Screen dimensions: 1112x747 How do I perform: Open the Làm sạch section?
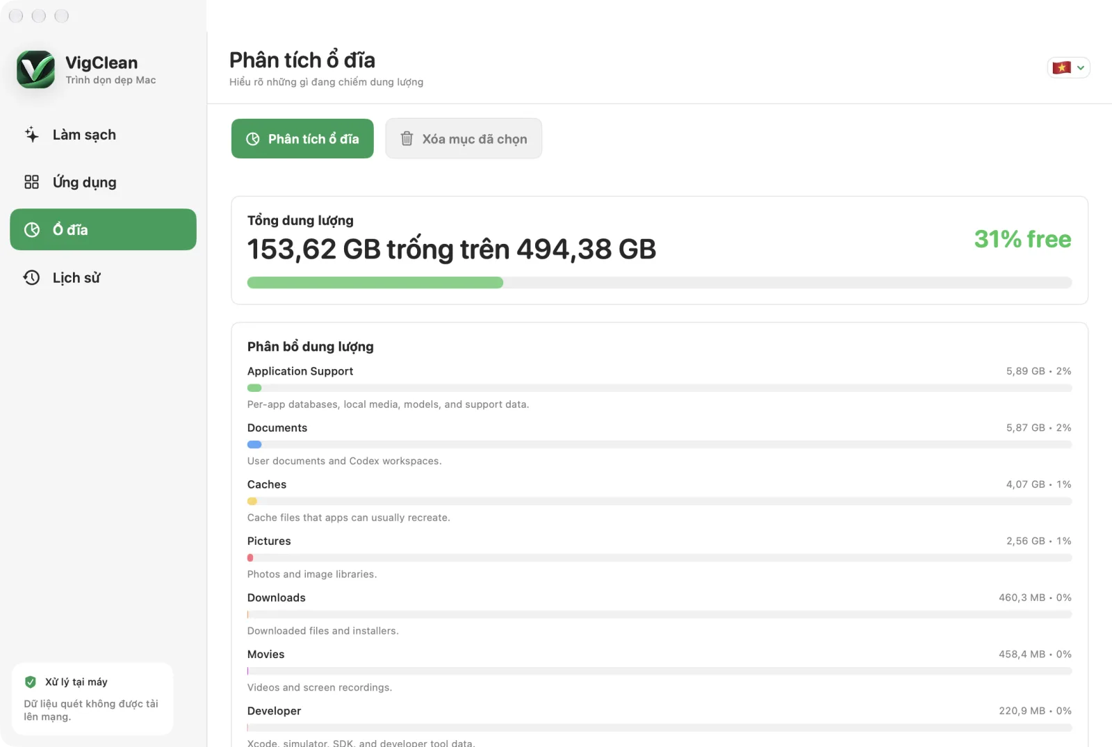(x=103, y=135)
